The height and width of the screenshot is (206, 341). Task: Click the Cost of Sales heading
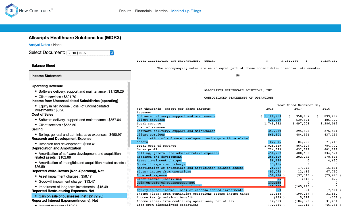click(42, 115)
